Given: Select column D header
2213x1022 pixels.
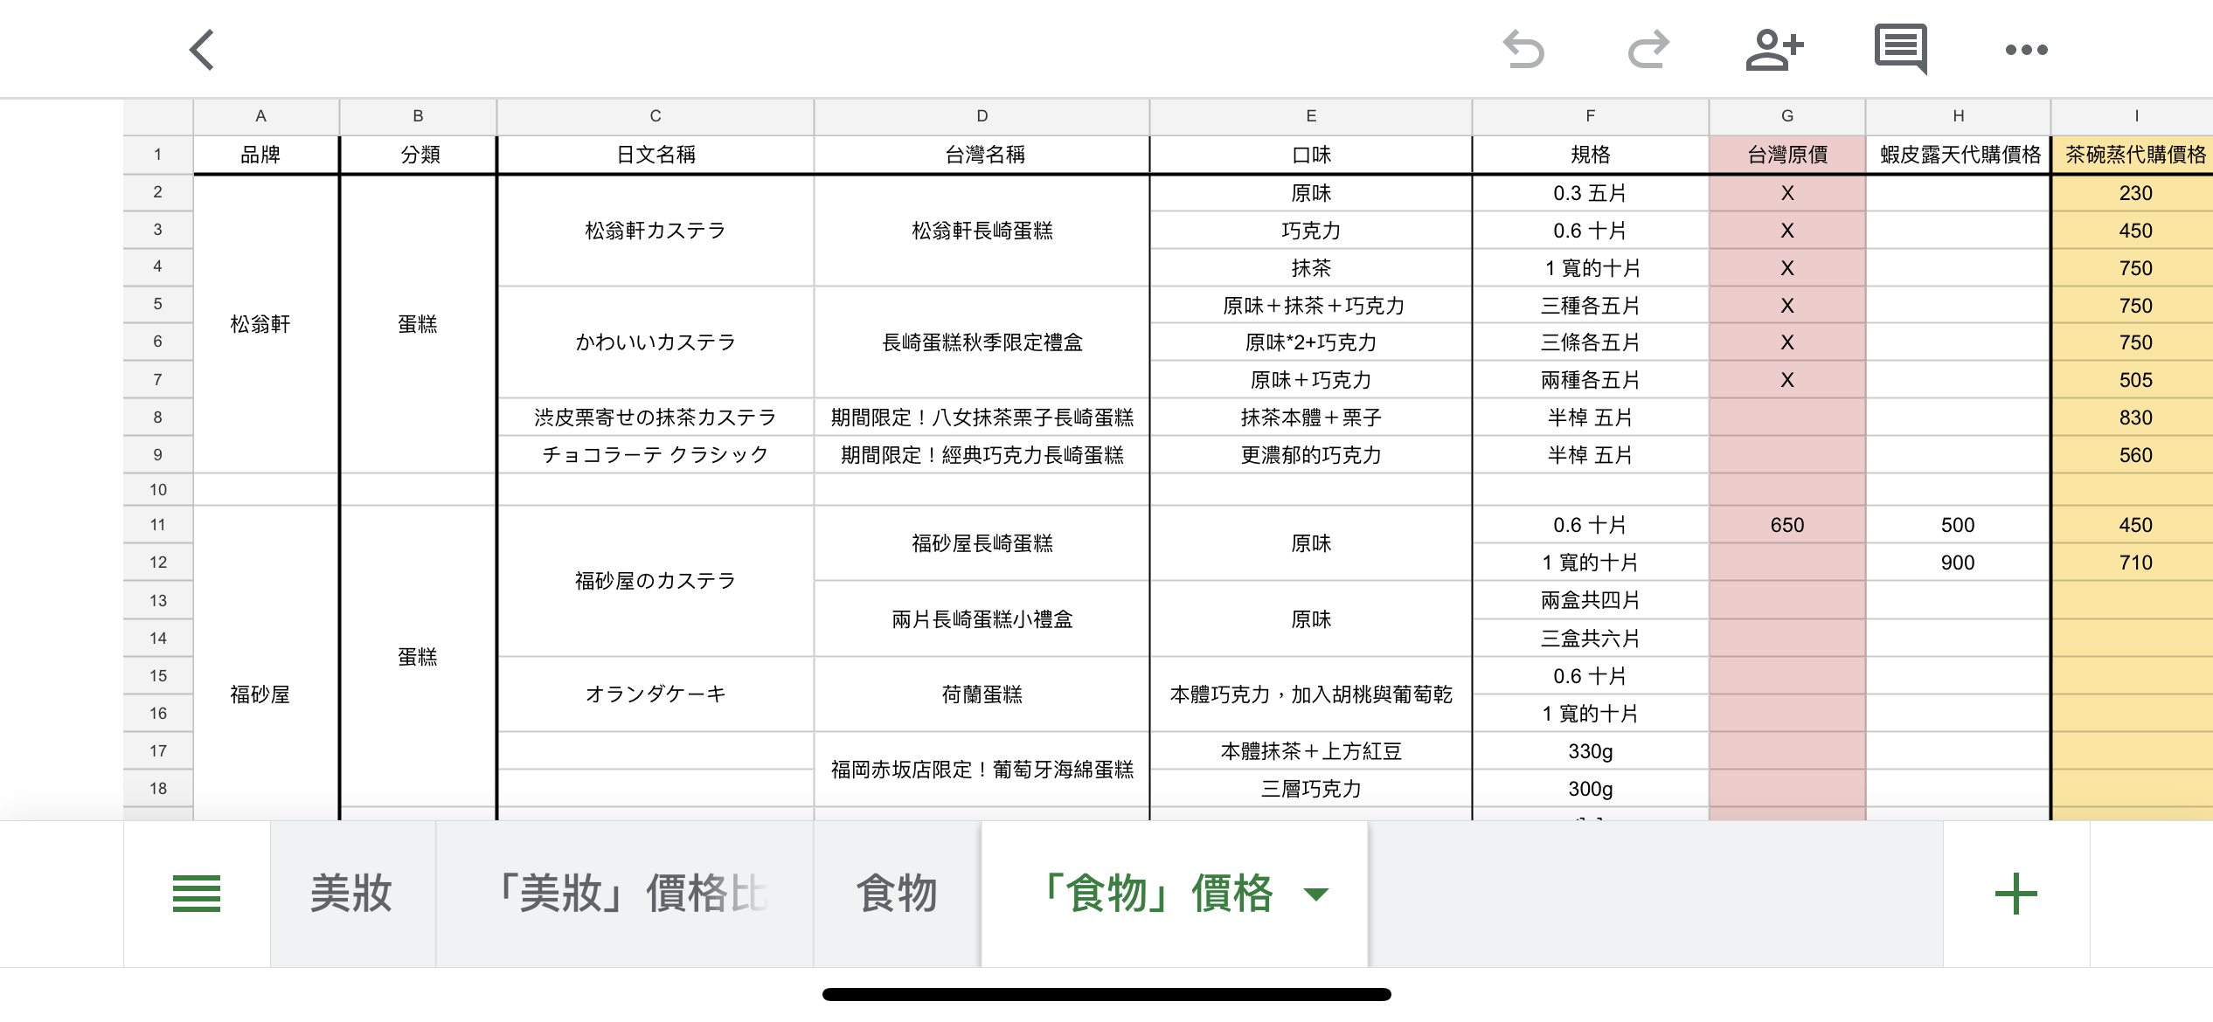Looking at the screenshot, I should tap(982, 116).
